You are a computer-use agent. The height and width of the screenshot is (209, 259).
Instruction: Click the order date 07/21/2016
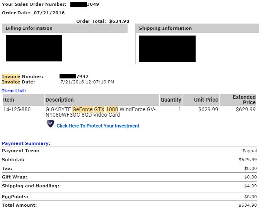(x=49, y=13)
